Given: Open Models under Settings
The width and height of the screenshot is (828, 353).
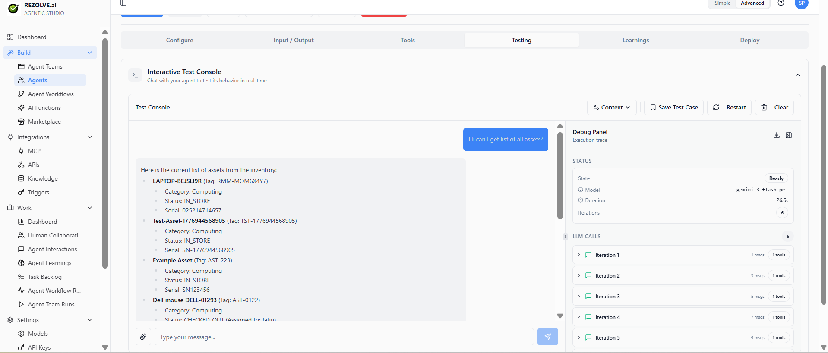Looking at the screenshot, I should 38,334.
